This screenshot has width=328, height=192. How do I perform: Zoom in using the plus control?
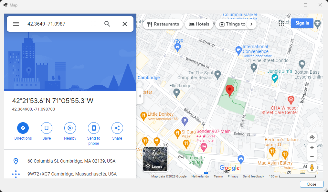312,147
